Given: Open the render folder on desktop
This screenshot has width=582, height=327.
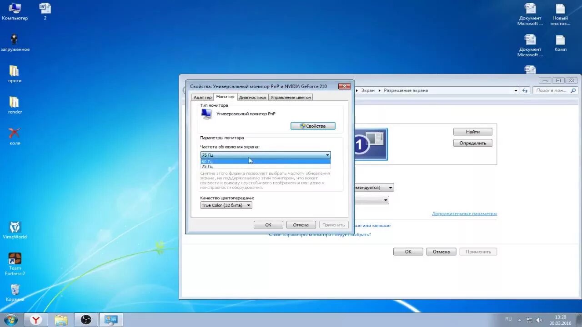Looking at the screenshot, I should 15,105.
